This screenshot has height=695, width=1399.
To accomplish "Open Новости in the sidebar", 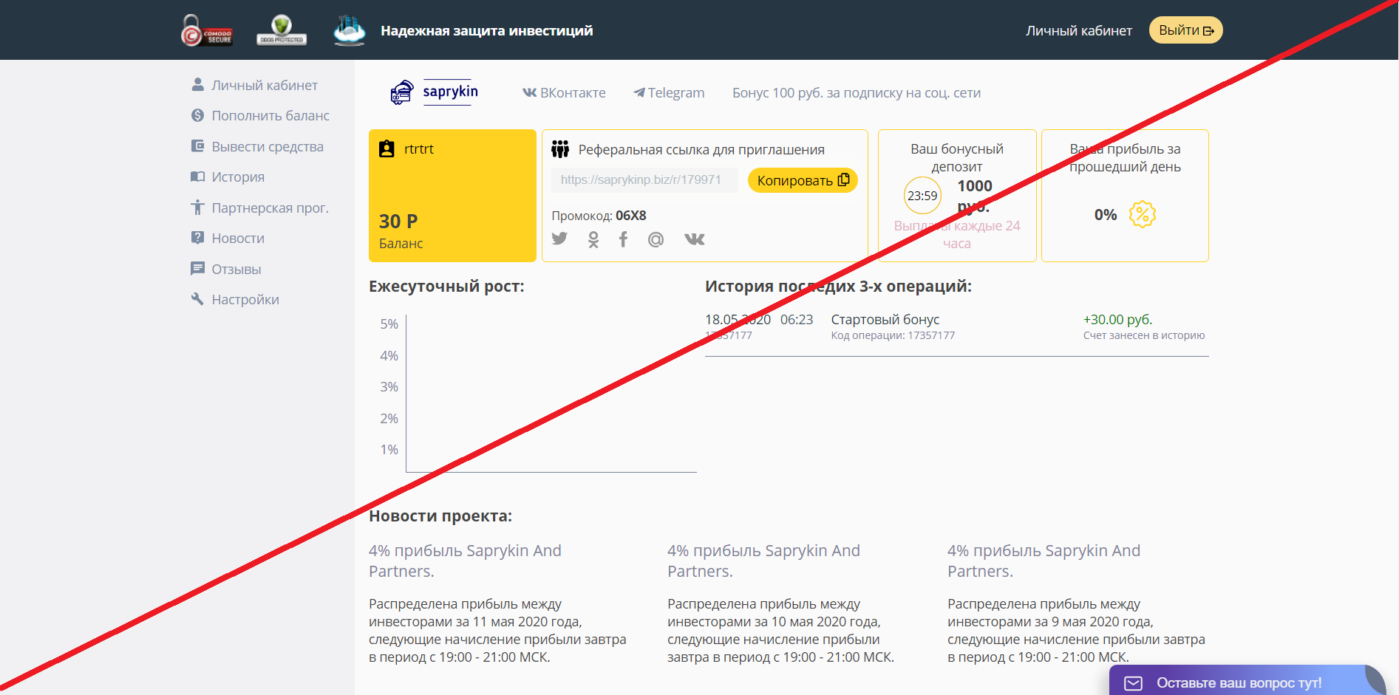I will (x=228, y=238).
